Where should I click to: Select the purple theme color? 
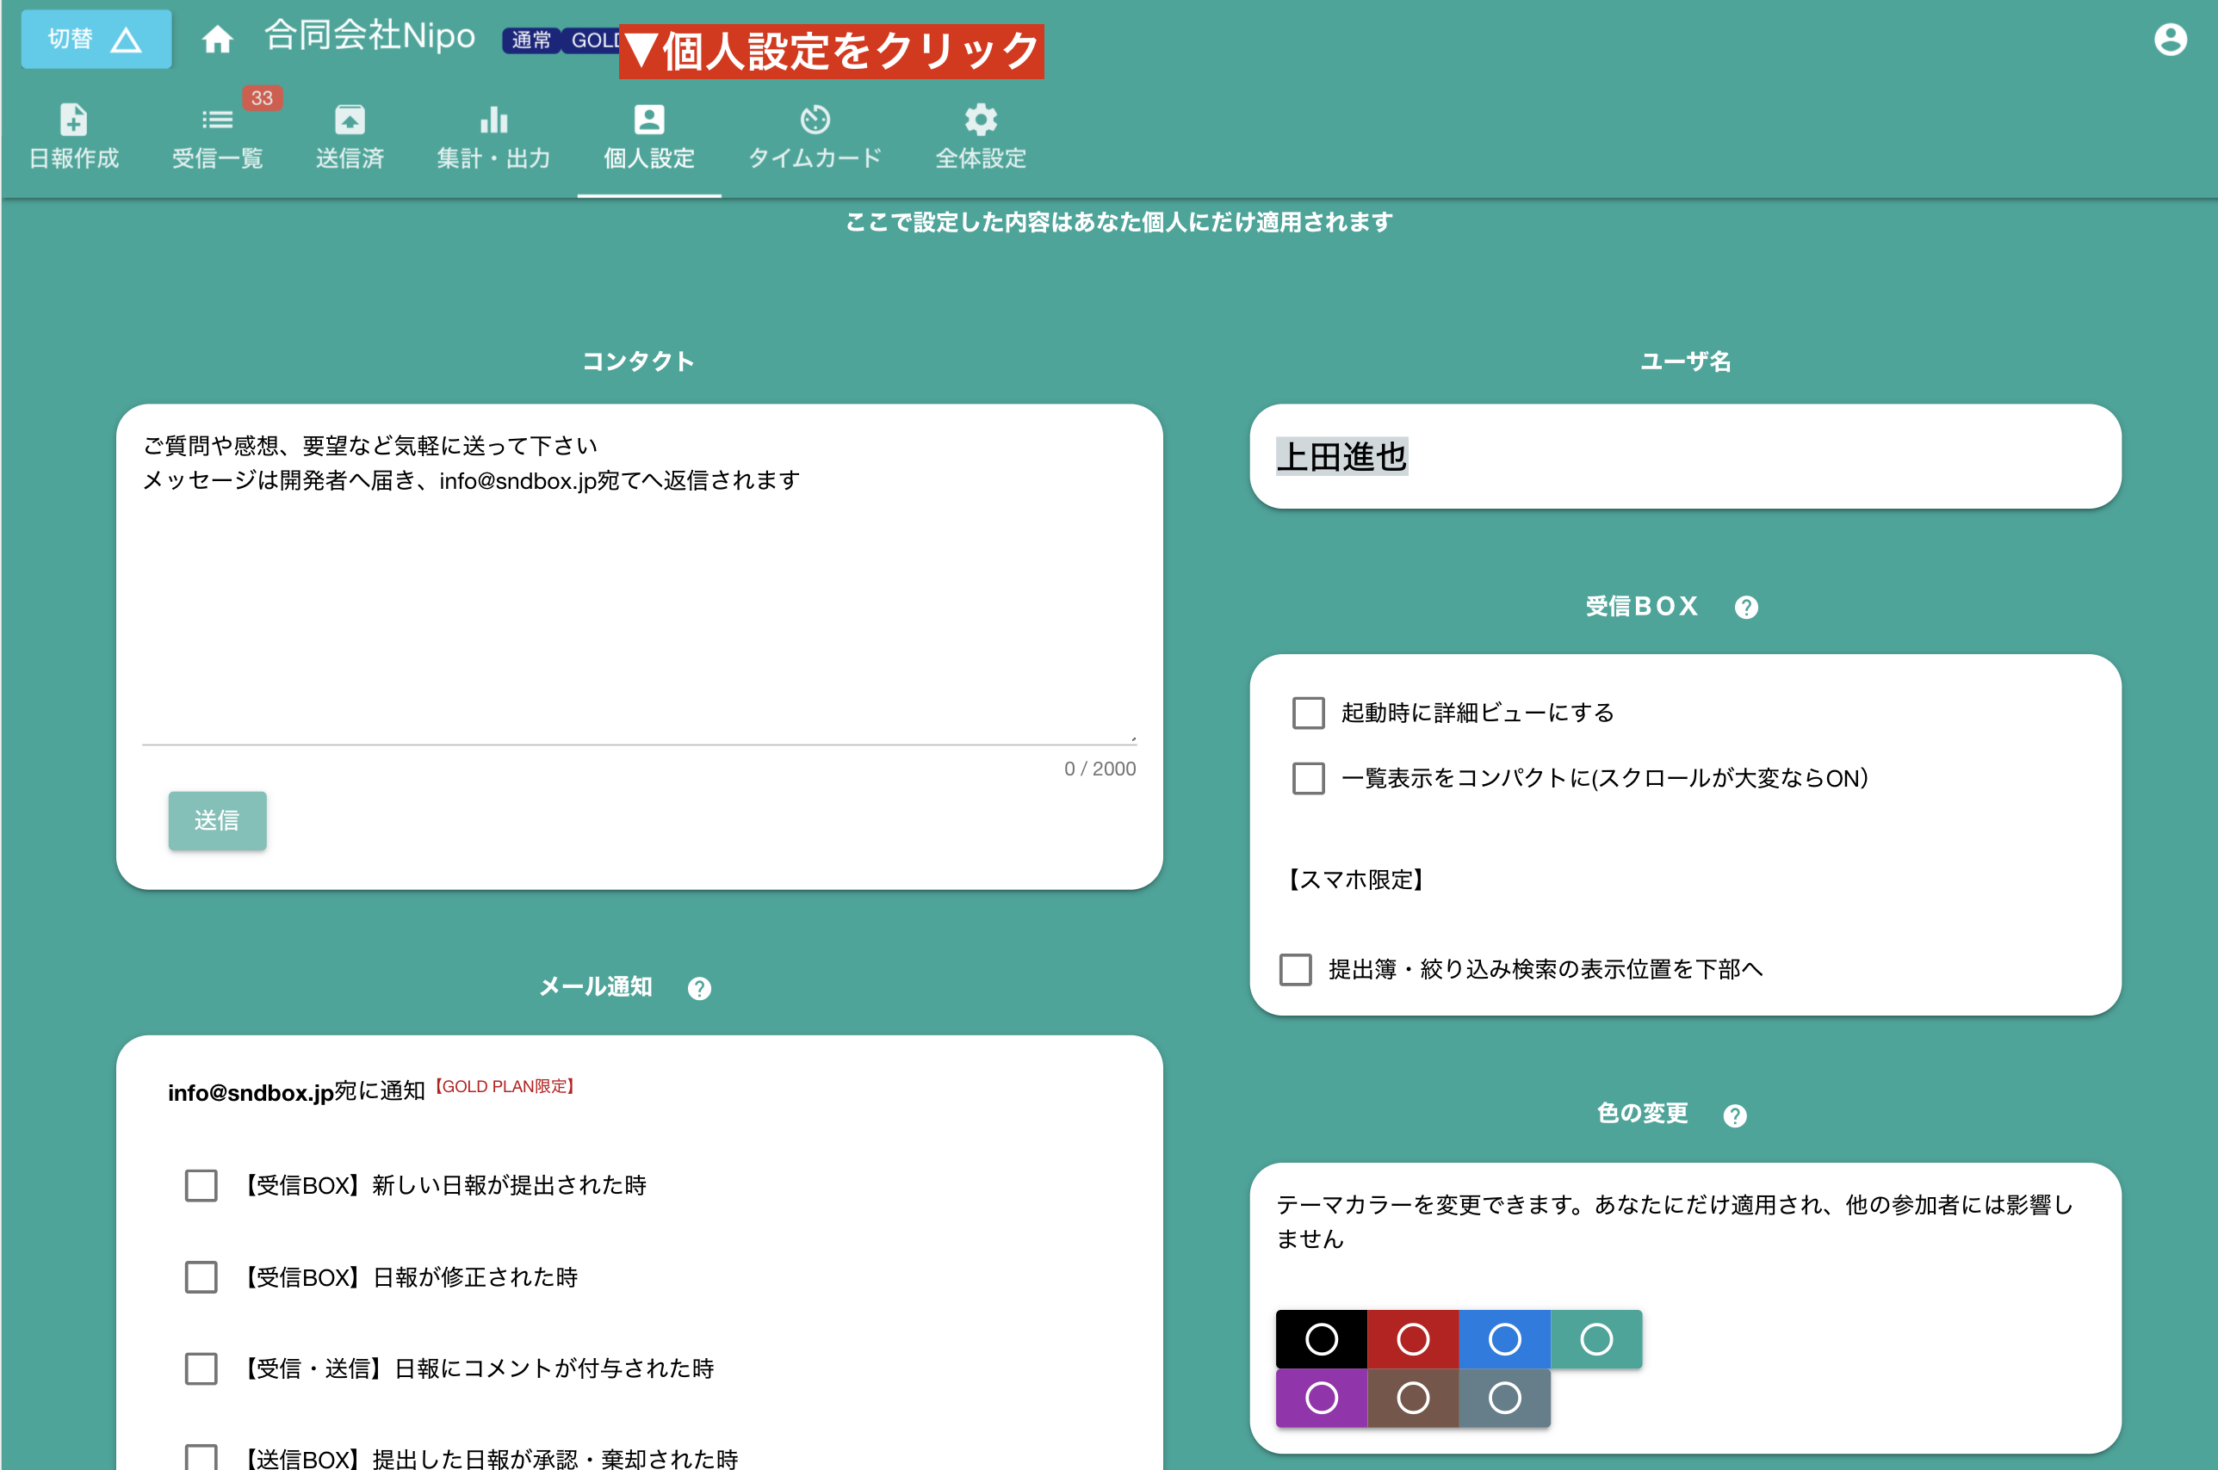pyautogui.click(x=1321, y=1398)
